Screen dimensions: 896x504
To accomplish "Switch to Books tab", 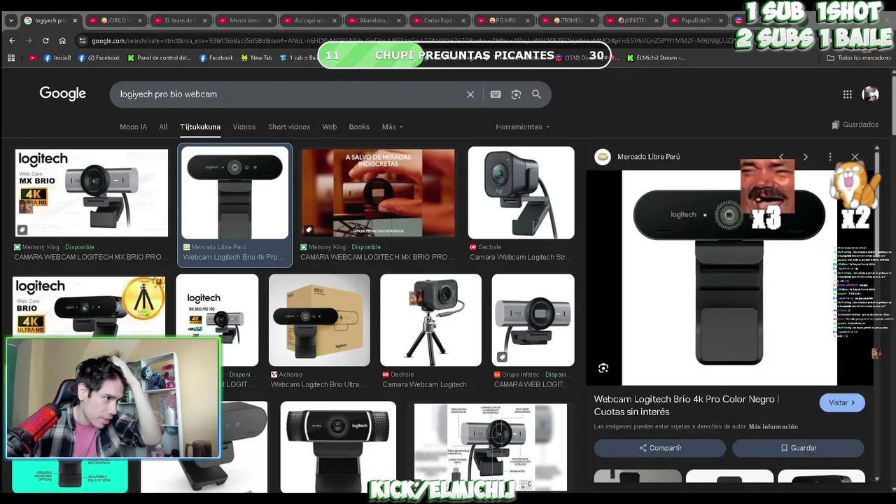I will click(359, 127).
